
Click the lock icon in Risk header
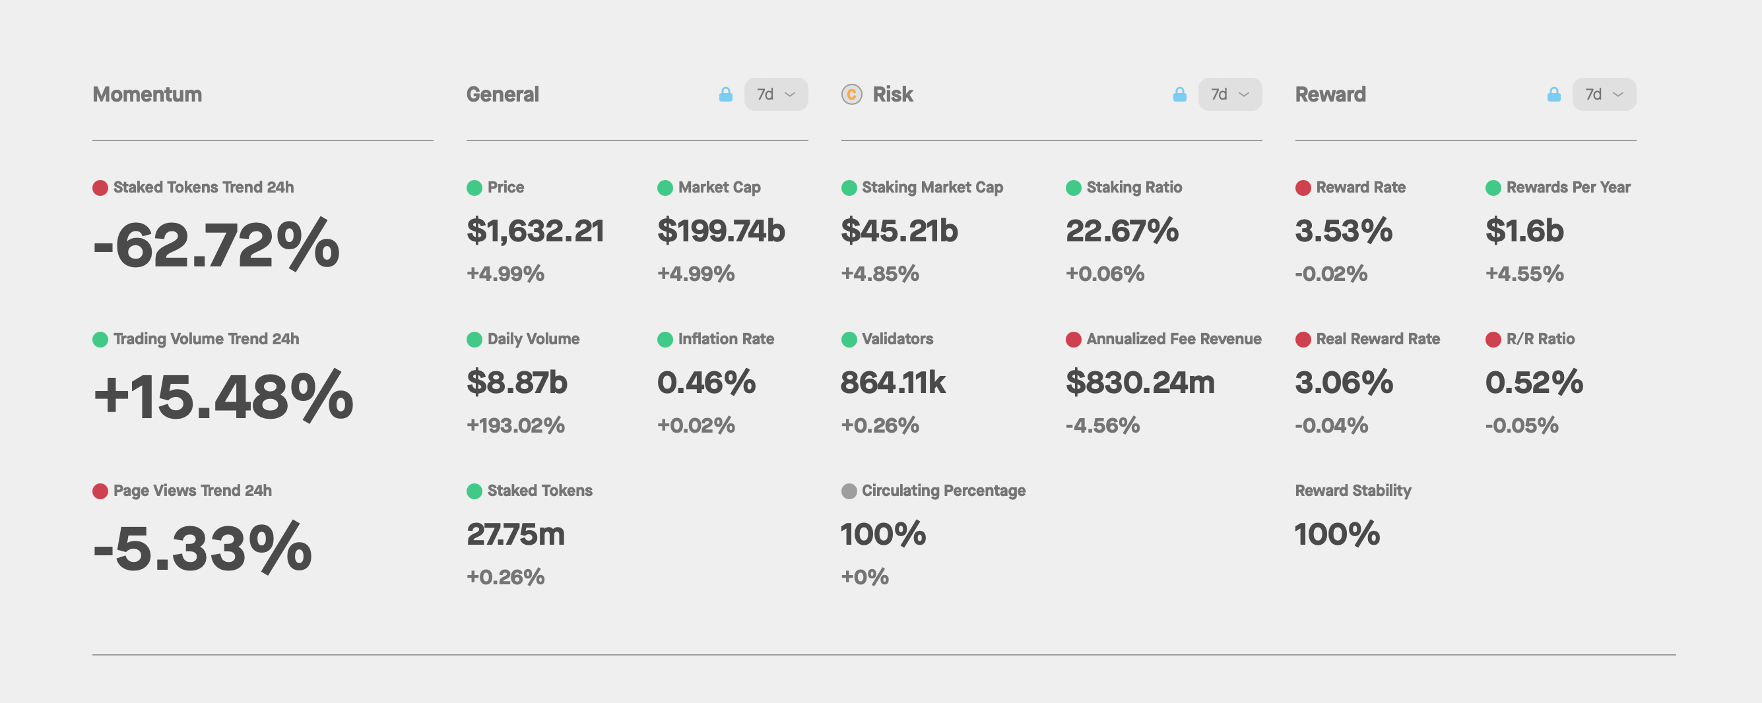pos(1179,94)
